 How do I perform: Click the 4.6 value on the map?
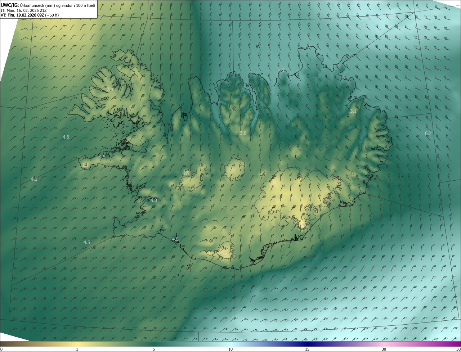(x=66, y=137)
